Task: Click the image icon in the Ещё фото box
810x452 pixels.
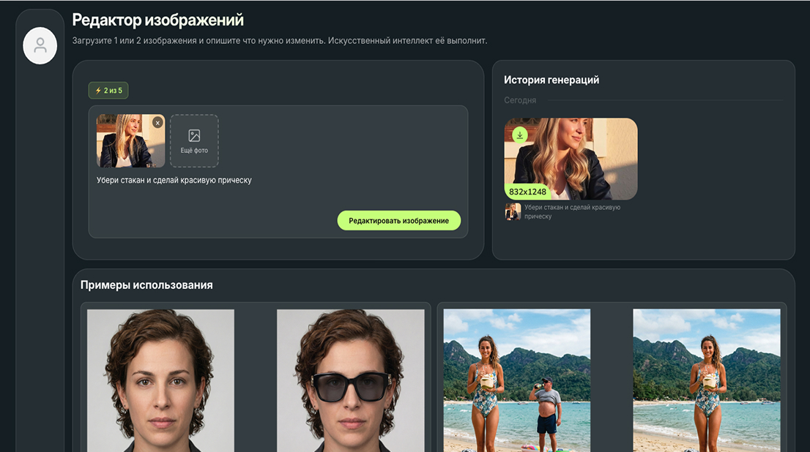Action: (x=194, y=135)
